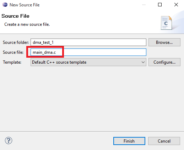This screenshot has width=184, height=150.
Task: Click the 'Source file:' label
Action: pos(13,52)
